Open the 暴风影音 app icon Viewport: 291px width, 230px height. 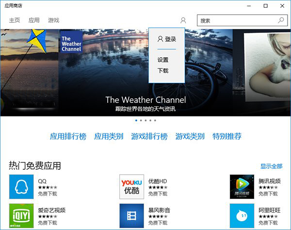tap(131, 216)
